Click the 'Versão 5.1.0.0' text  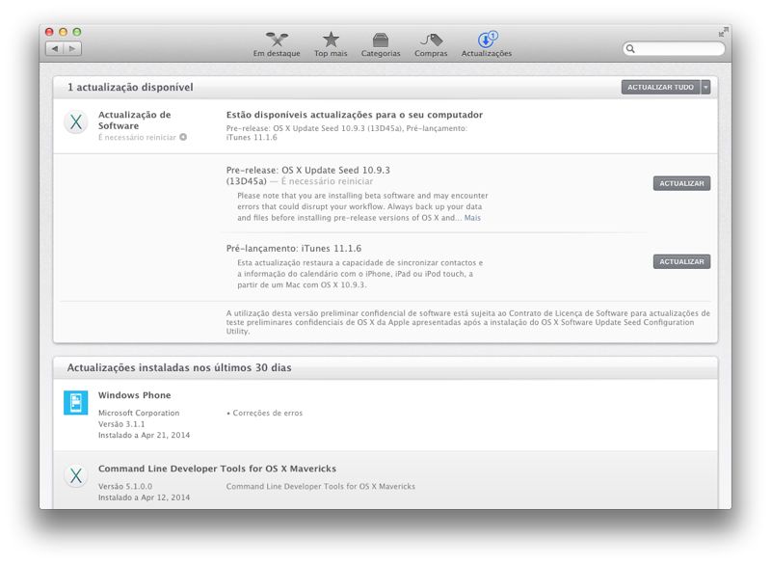125,486
